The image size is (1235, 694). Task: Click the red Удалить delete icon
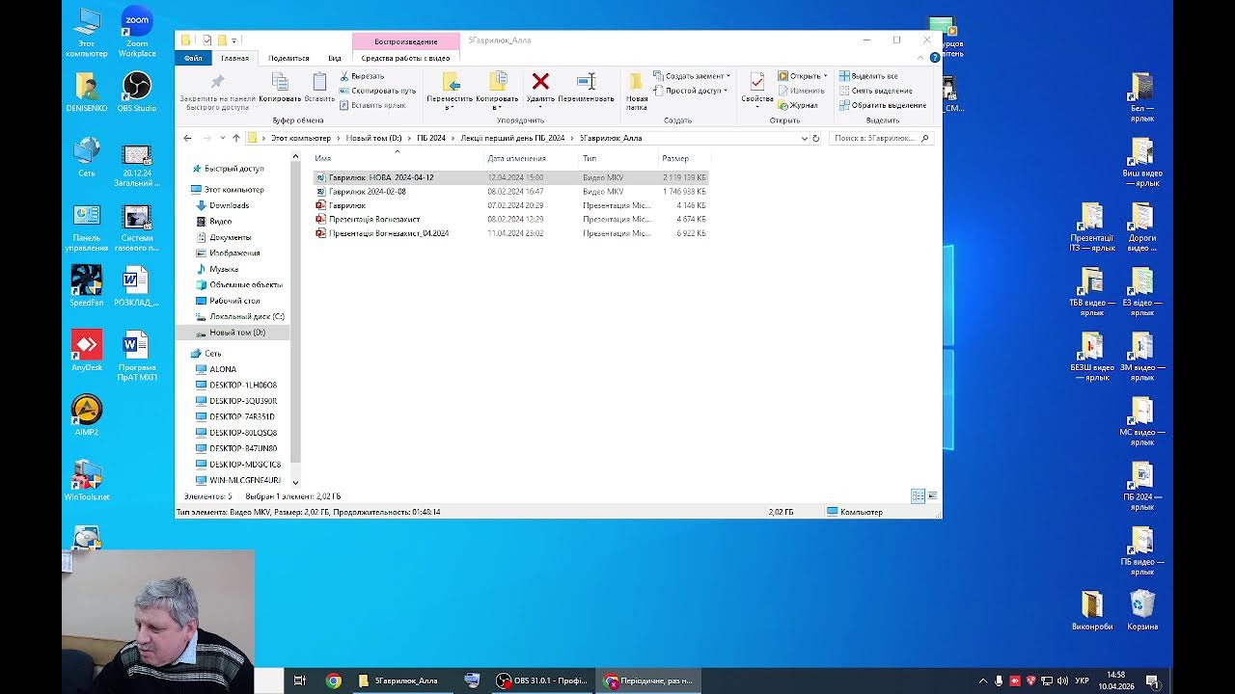click(x=540, y=82)
